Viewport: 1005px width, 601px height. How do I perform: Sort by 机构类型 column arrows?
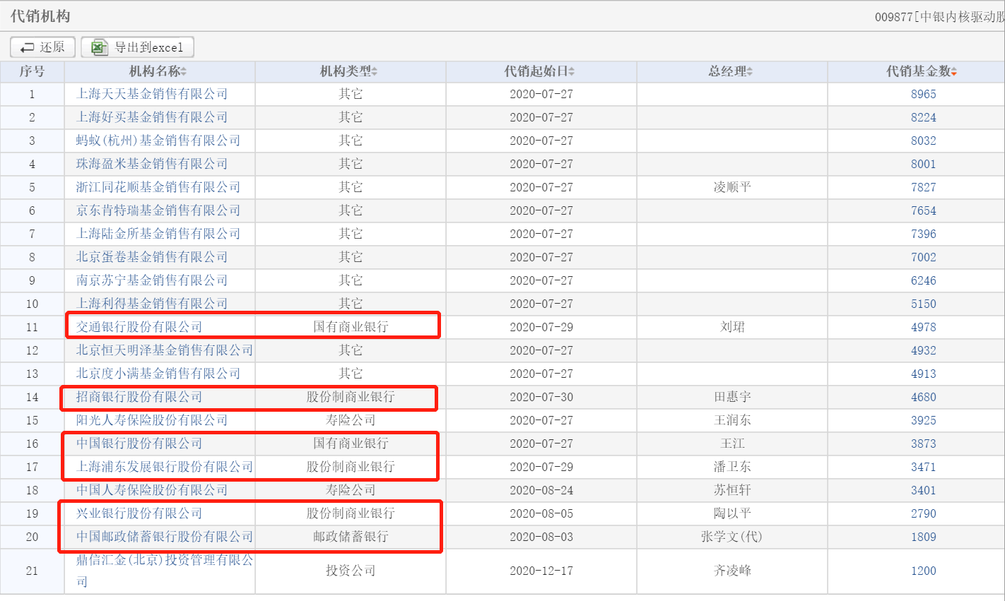pos(375,71)
